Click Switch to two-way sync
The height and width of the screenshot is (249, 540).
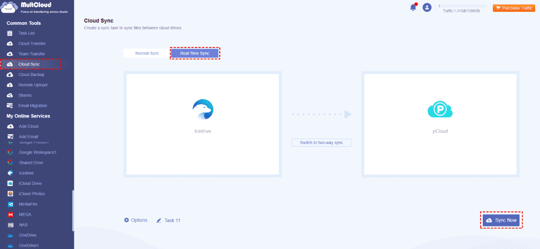[321, 142]
